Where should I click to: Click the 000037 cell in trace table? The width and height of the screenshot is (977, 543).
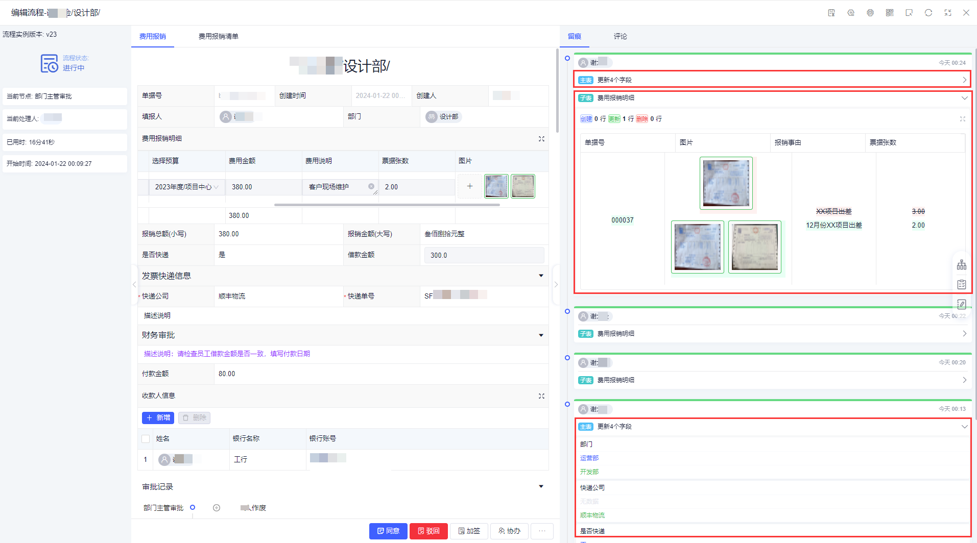click(623, 220)
